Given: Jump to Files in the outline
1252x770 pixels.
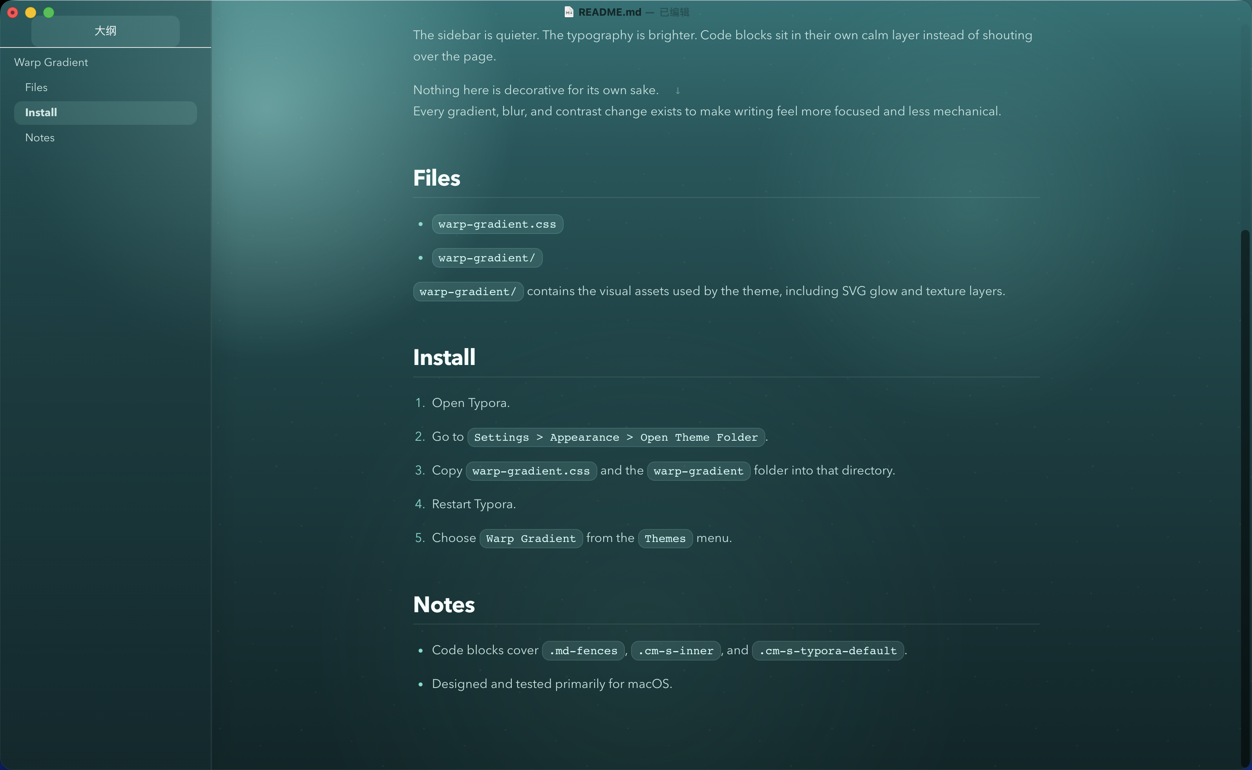Looking at the screenshot, I should pyautogui.click(x=36, y=88).
